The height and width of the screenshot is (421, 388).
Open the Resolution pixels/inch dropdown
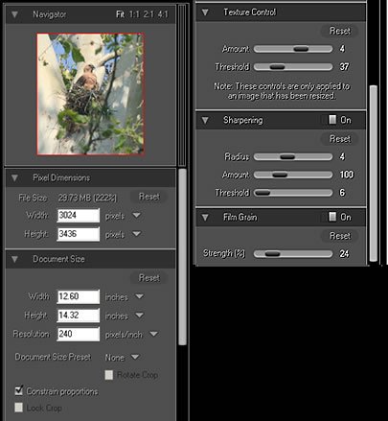tap(154, 334)
